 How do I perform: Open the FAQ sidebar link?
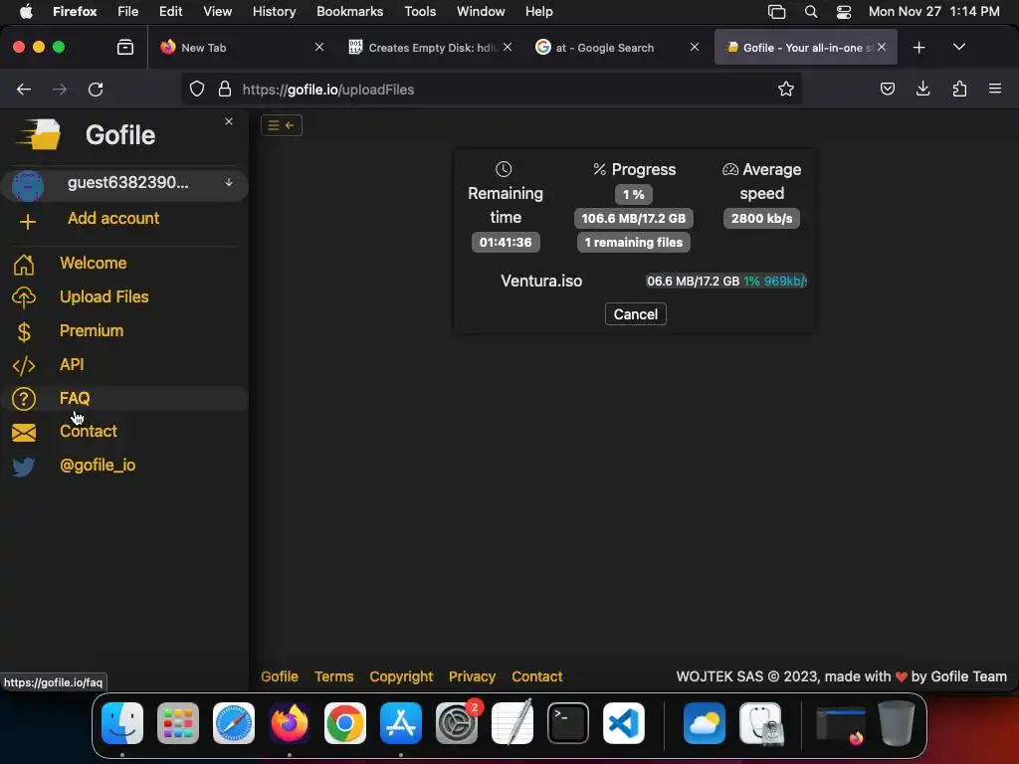[x=75, y=398]
